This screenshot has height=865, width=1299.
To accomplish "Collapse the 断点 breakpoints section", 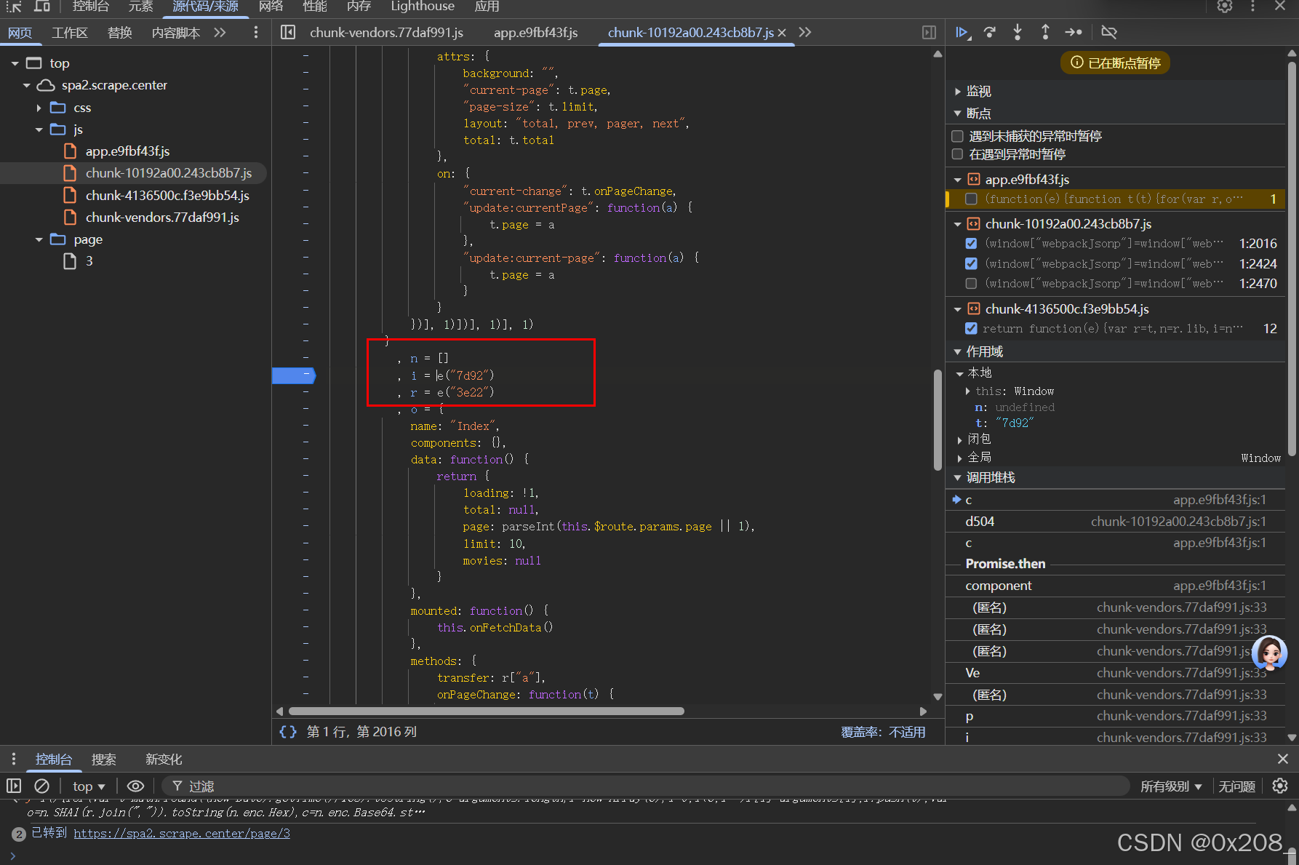I will (958, 113).
